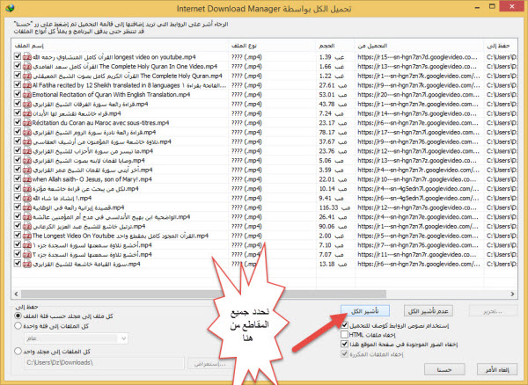Click size cell '2.00'

(x=332, y=236)
